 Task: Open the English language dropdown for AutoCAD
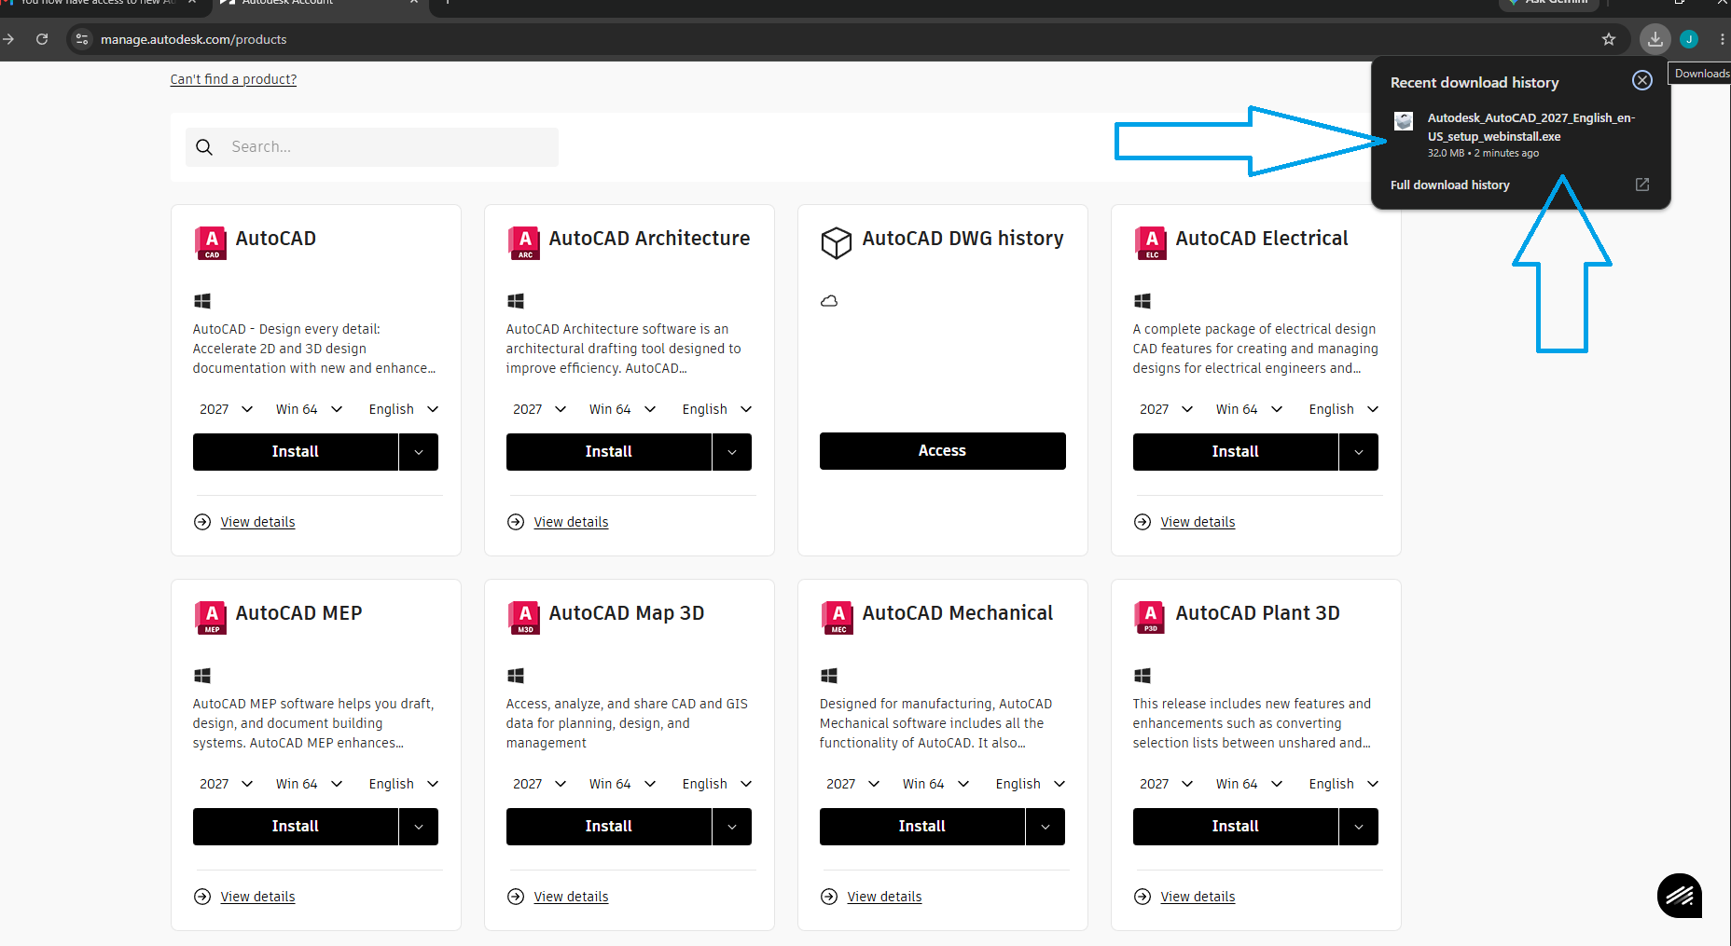[404, 409]
